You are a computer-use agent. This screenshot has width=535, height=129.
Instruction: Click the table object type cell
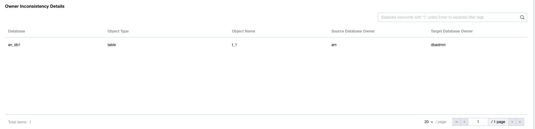pyautogui.click(x=112, y=45)
